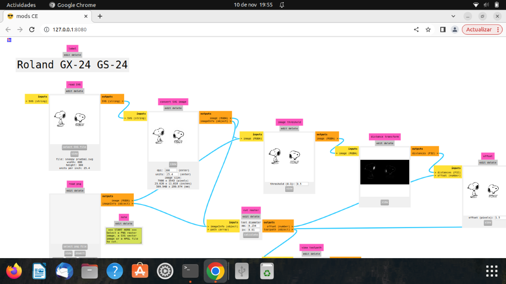Open Trash from the dock
The image size is (506, 284).
pos(267,271)
